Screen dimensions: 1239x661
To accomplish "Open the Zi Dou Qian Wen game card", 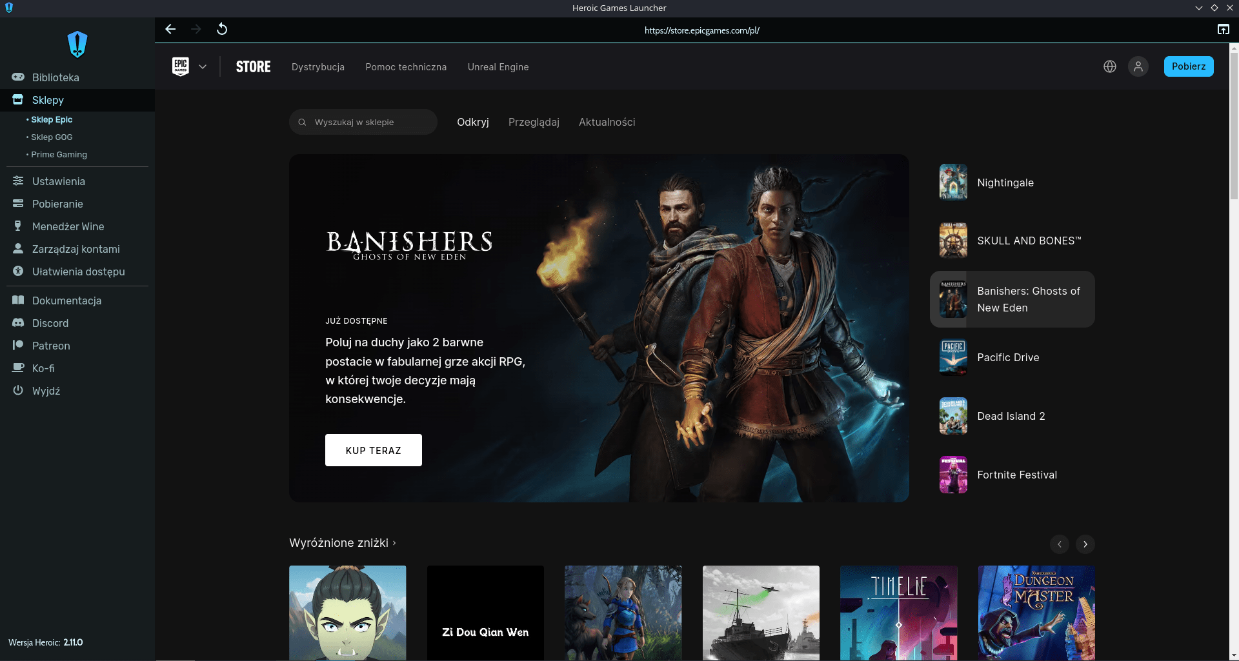I will click(x=485, y=613).
